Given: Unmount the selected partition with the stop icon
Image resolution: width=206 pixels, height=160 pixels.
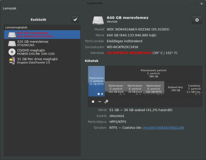Looking at the screenshot, I should click(93, 102).
